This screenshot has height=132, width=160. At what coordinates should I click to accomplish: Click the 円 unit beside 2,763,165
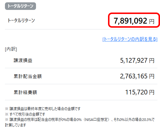pos(152,77)
